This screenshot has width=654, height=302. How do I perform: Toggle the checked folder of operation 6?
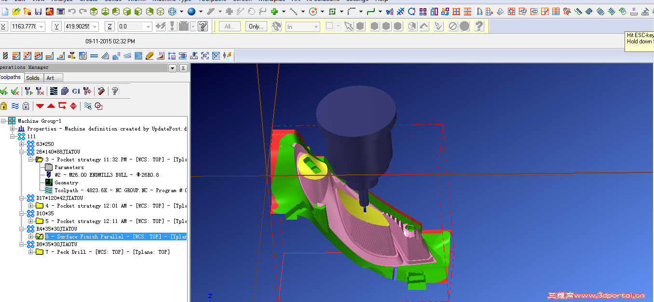(40, 236)
